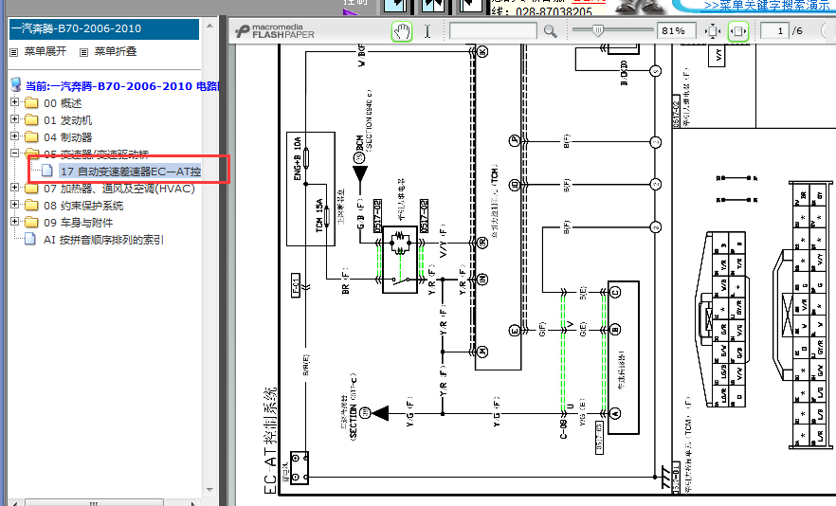This screenshot has width=836, height=506.
Task: Click the fit page height icon
Action: tap(713, 31)
